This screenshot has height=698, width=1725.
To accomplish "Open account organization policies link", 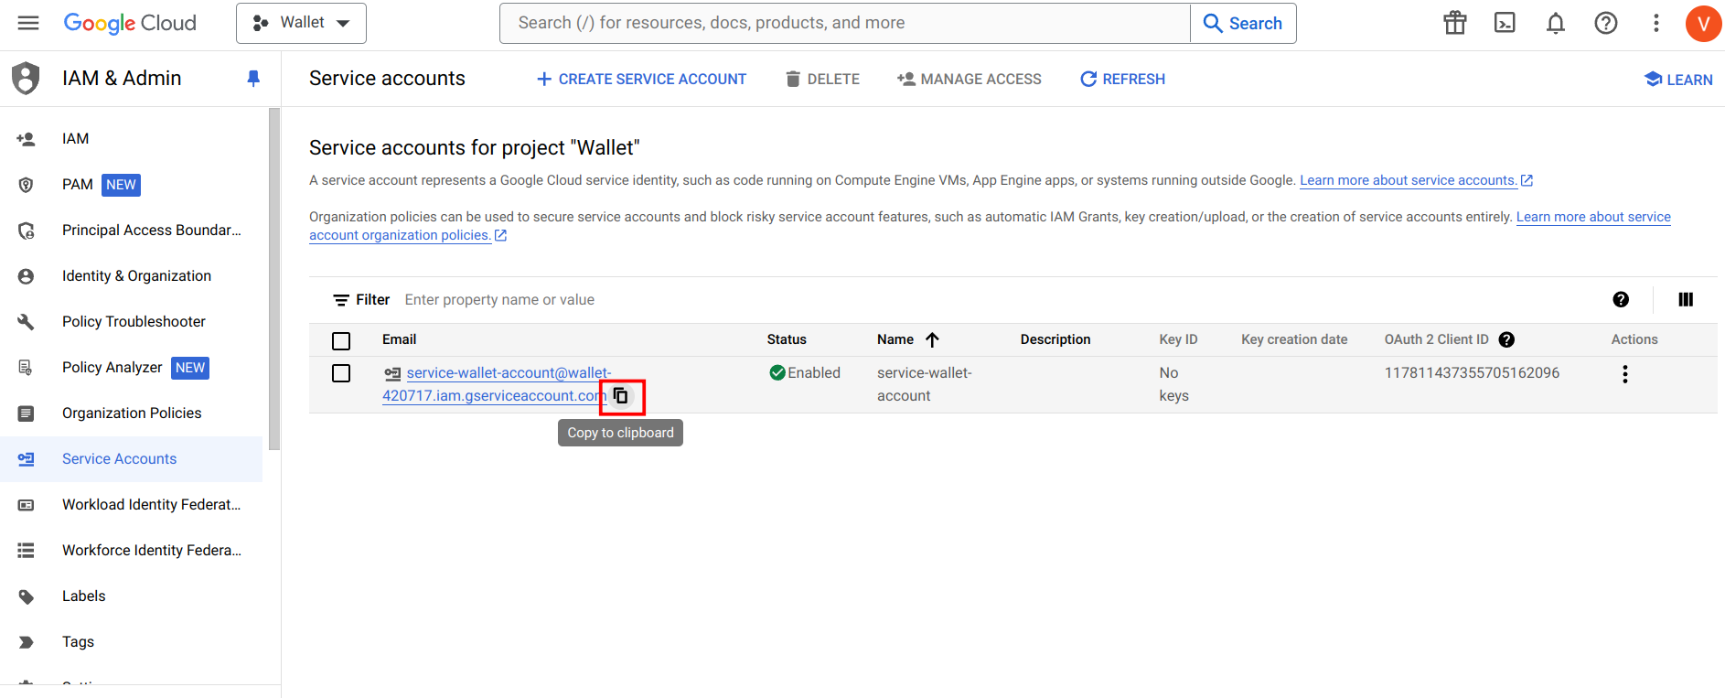I will 408,235.
